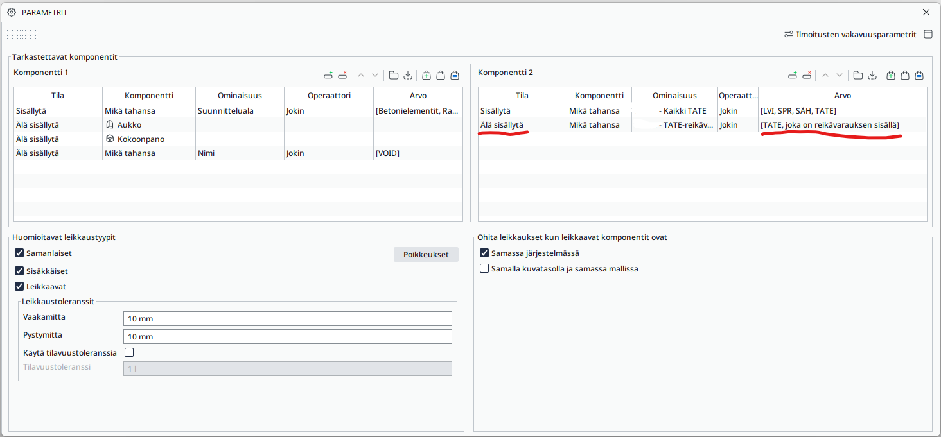Viewport: 941px width, 437px height.
Task: Open the Poikkeukset button
Action: 426,255
